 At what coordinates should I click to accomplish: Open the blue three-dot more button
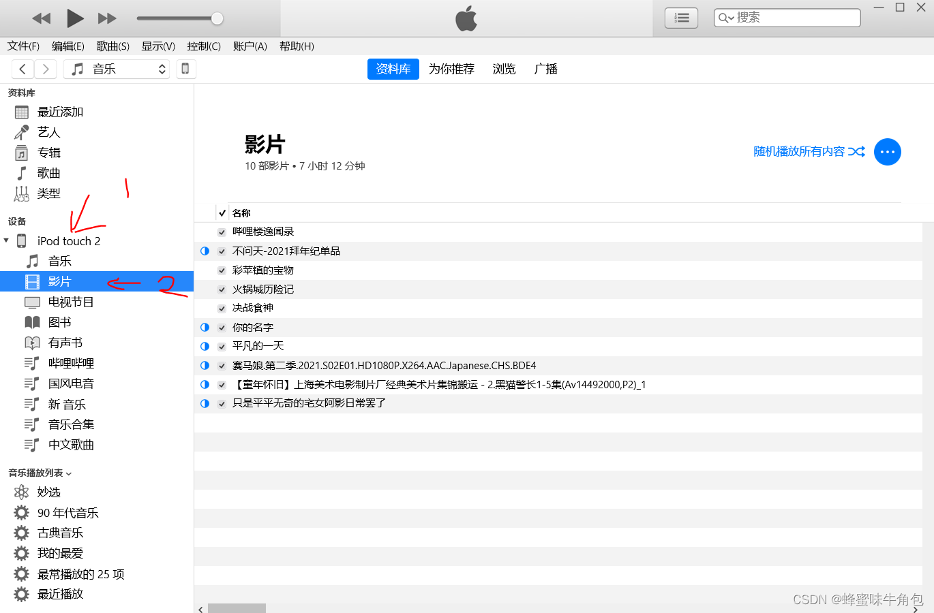(888, 152)
